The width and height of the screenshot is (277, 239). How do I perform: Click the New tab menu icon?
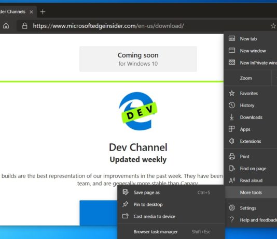(x=232, y=38)
